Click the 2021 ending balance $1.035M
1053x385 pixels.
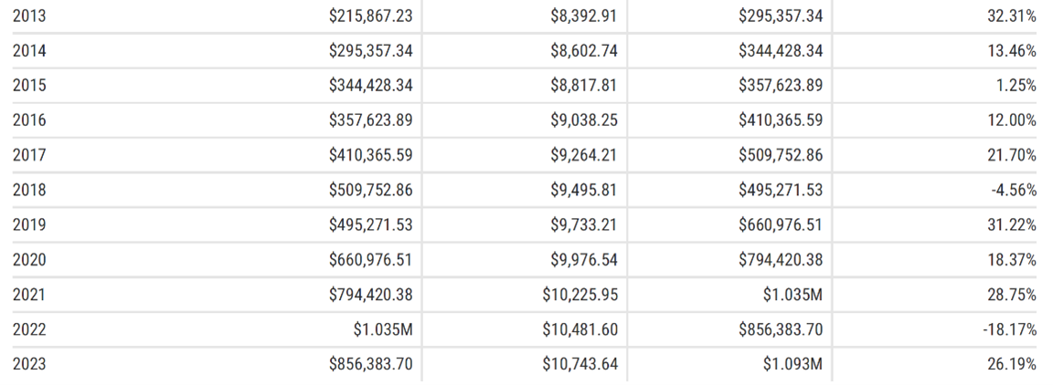click(x=792, y=295)
